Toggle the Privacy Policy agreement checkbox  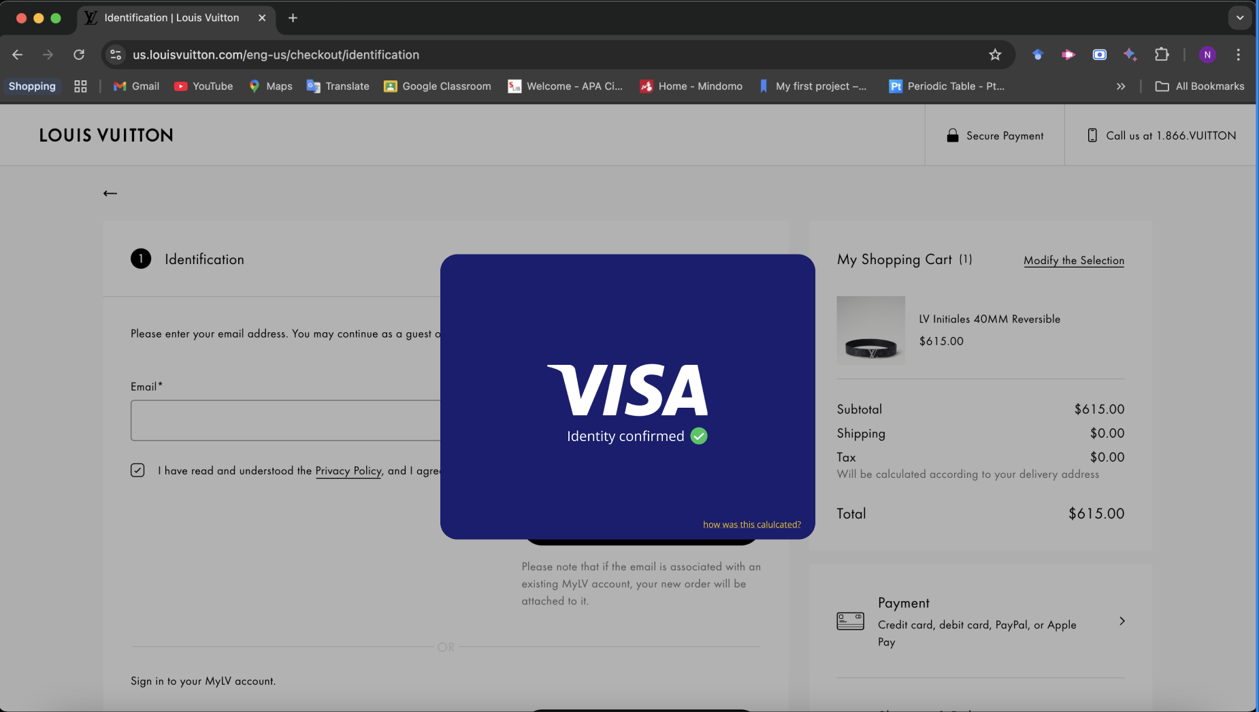click(137, 470)
